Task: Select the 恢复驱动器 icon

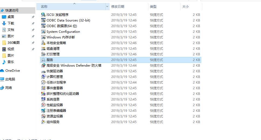Action: pyautogui.click(x=43, y=71)
